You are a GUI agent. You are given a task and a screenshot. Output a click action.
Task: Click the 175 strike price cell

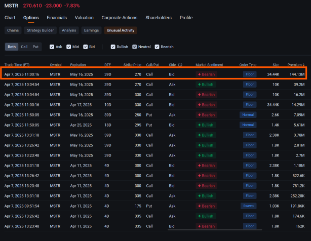coord(138,206)
